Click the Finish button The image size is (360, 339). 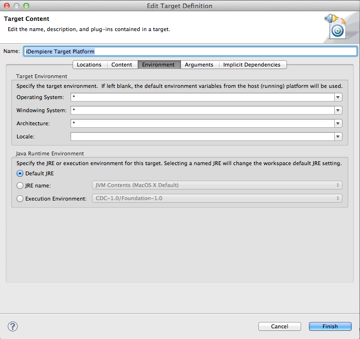pyautogui.click(x=330, y=326)
